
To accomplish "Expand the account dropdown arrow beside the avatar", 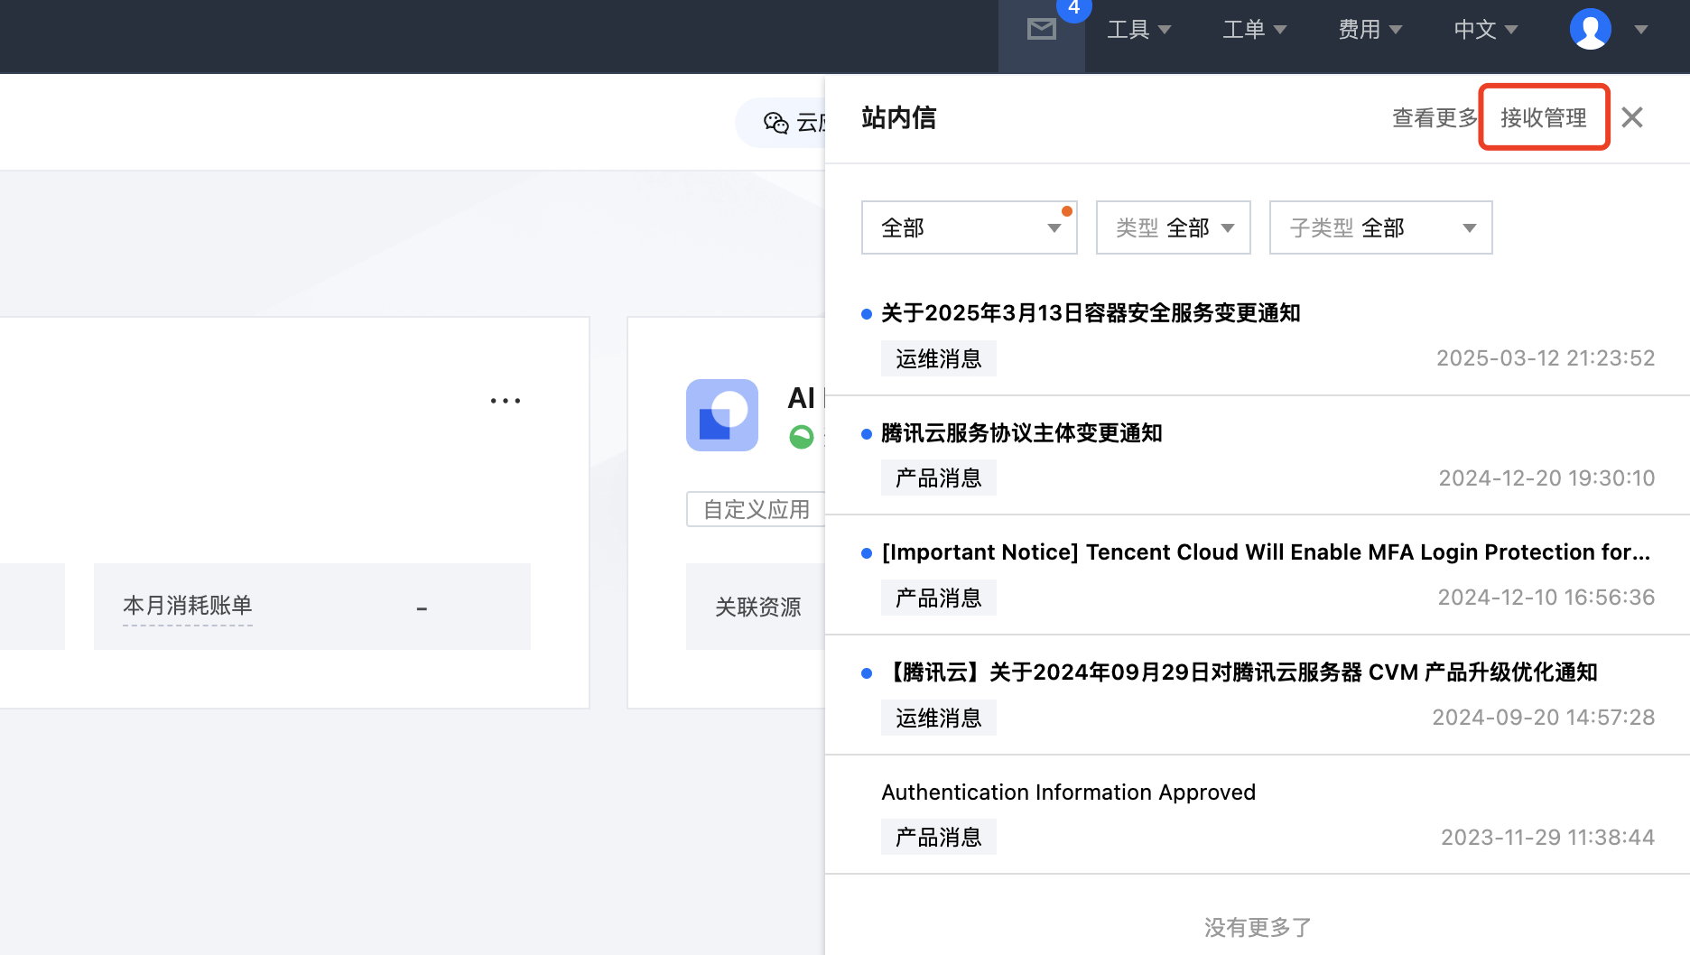I will (x=1641, y=30).
